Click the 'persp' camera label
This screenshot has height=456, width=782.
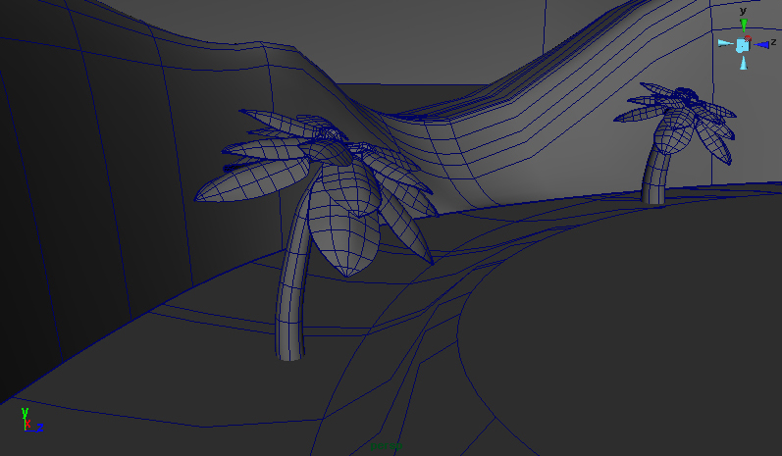(x=386, y=445)
